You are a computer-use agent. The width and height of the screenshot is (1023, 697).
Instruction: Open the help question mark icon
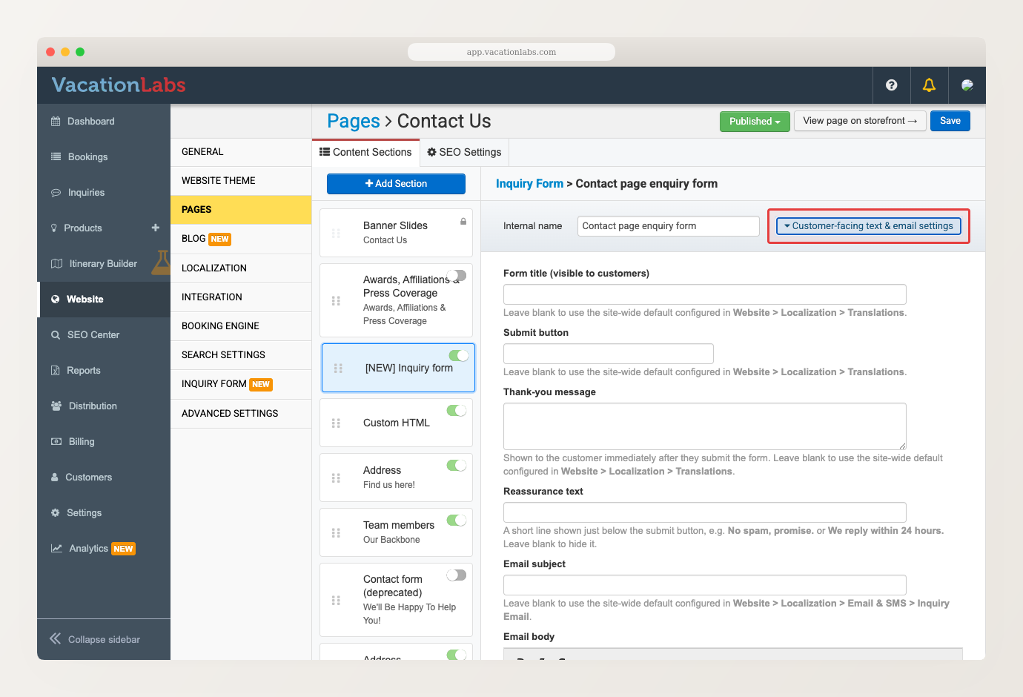pyautogui.click(x=892, y=85)
